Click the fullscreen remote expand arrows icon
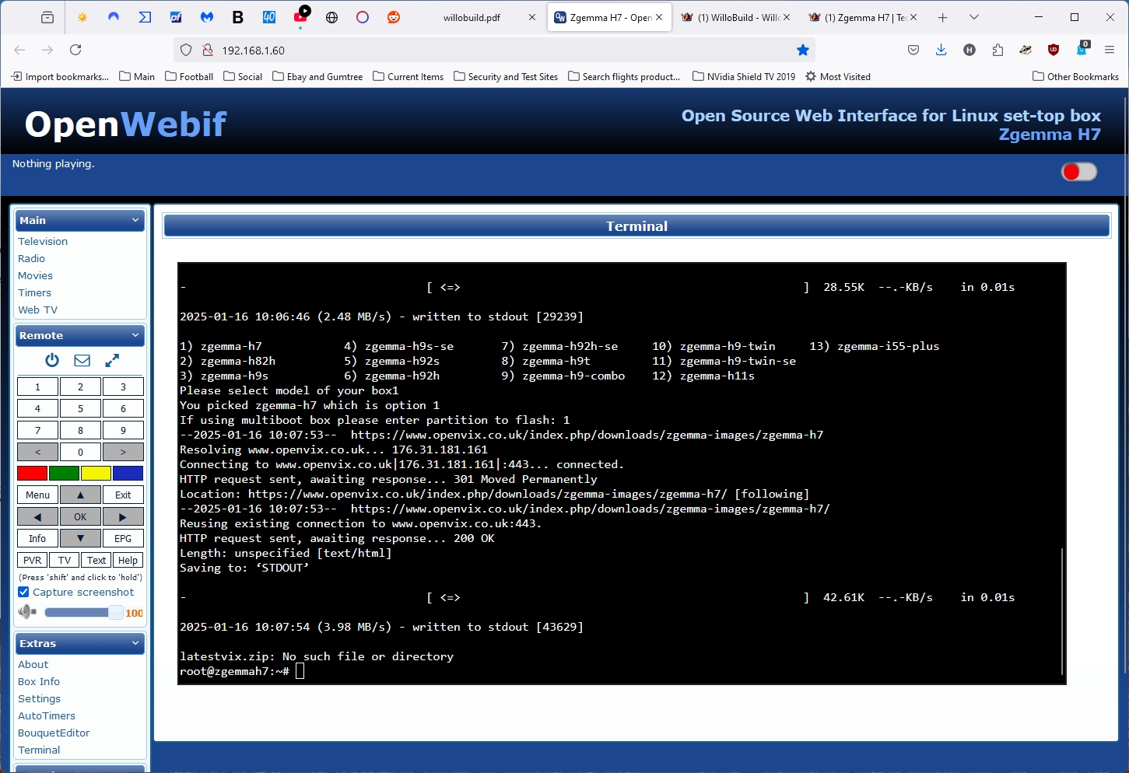The width and height of the screenshot is (1129, 773). [112, 360]
